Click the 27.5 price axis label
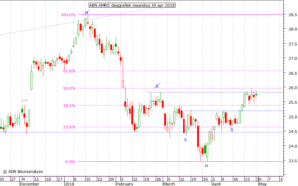Image resolution: width=298 pixels, height=186 pixels. [x=293, y=44]
